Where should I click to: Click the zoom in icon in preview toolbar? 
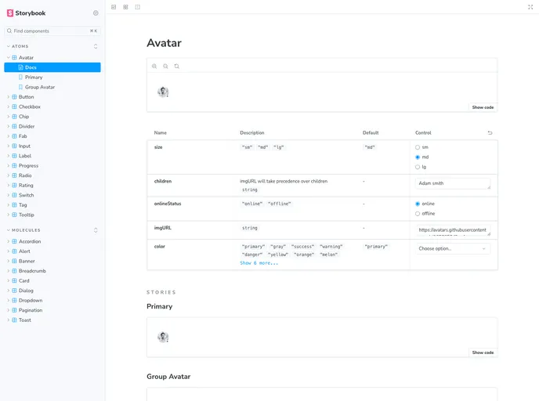[154, 66]
